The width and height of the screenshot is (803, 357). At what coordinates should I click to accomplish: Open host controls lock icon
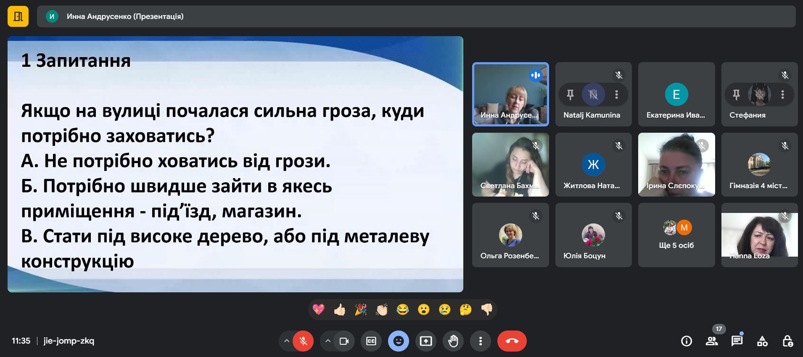(x=787, y=341)
